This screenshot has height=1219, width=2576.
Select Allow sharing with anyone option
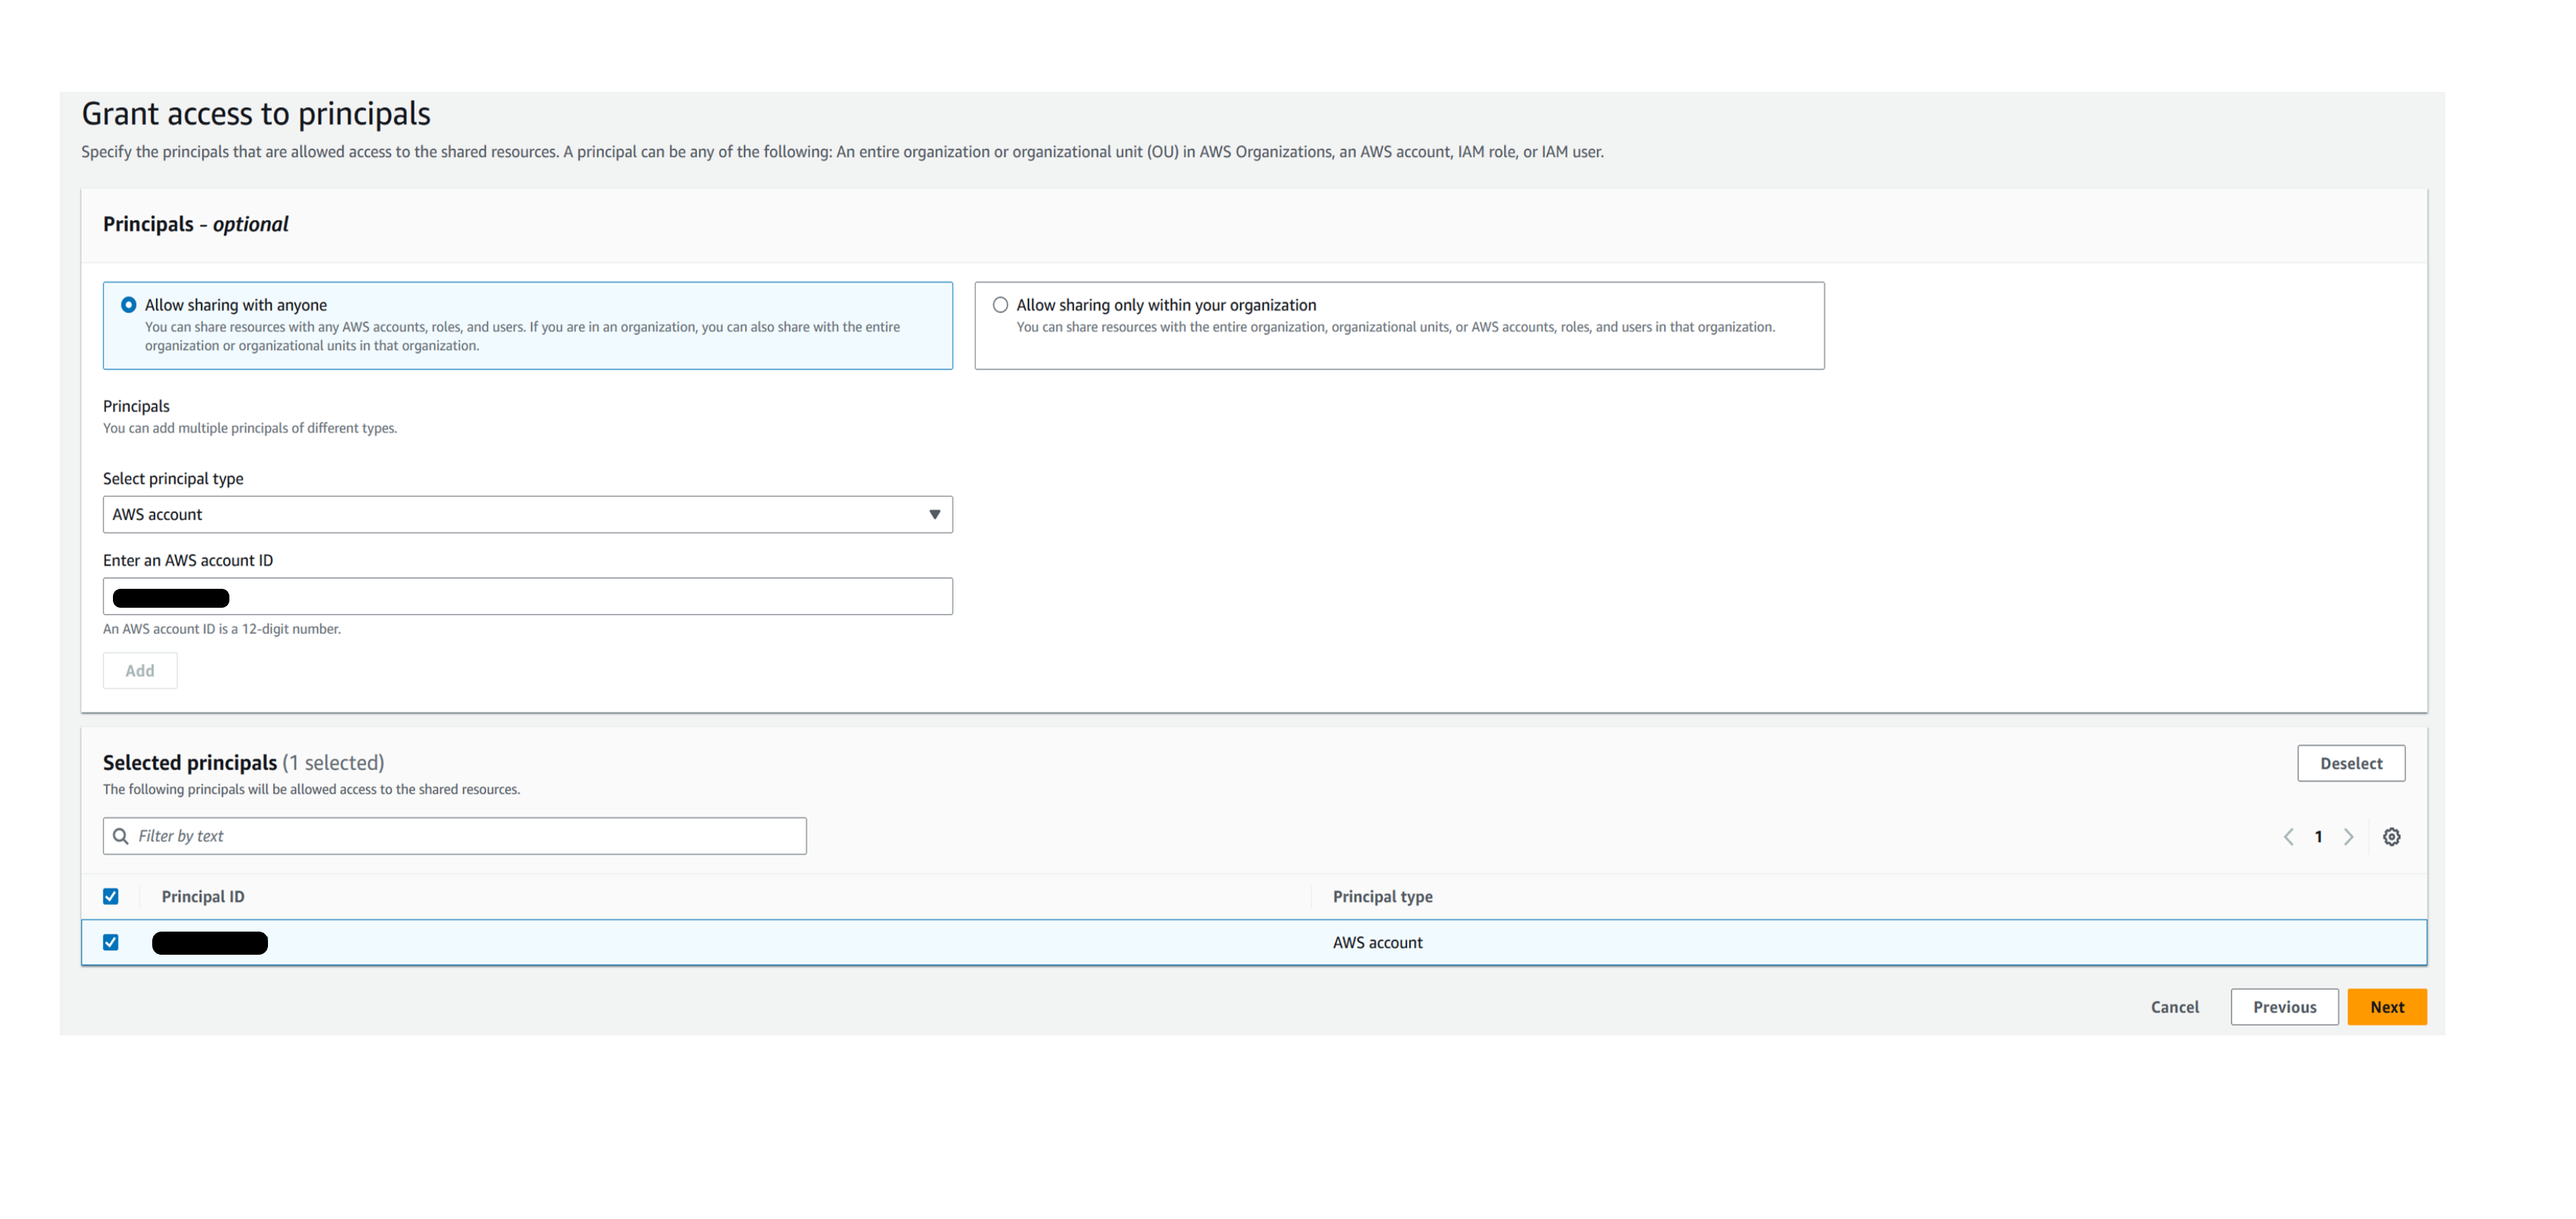129,305
